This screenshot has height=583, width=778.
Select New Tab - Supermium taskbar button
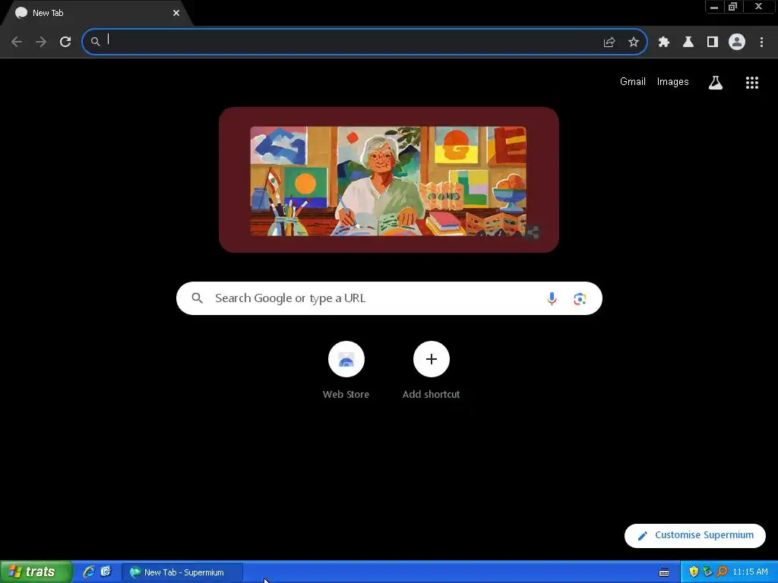point(182,572)
